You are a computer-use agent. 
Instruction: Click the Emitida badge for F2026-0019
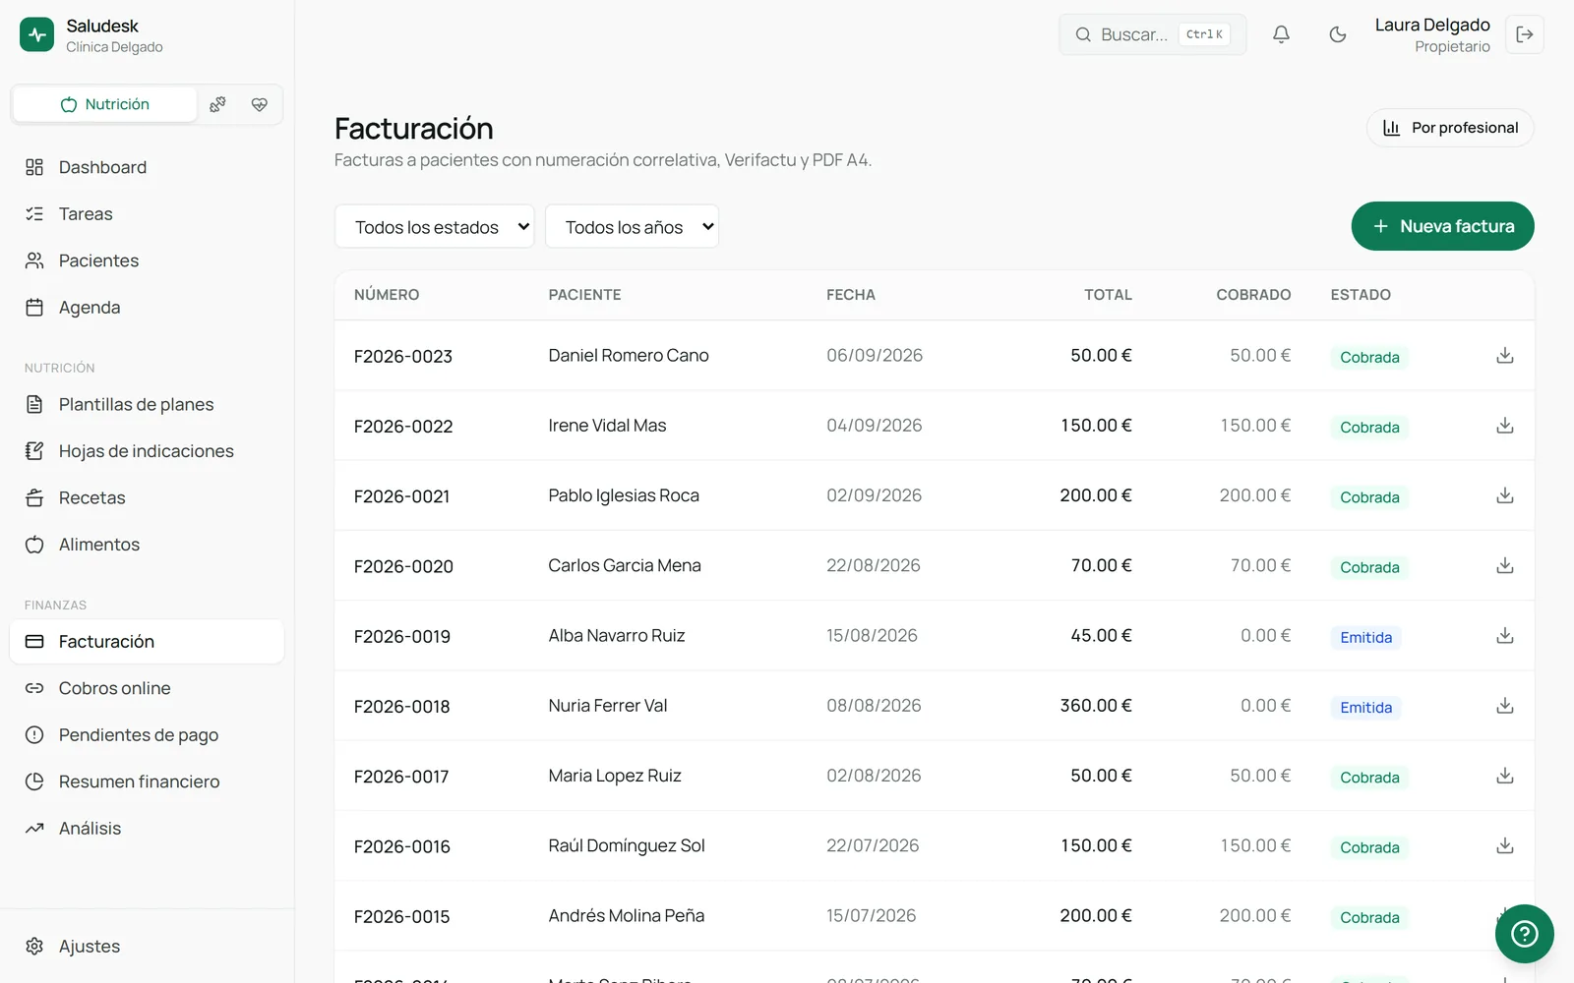coord(1365,637)
